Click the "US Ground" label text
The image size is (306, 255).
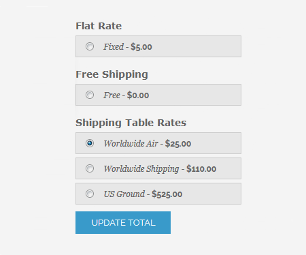tap(124, 194)
